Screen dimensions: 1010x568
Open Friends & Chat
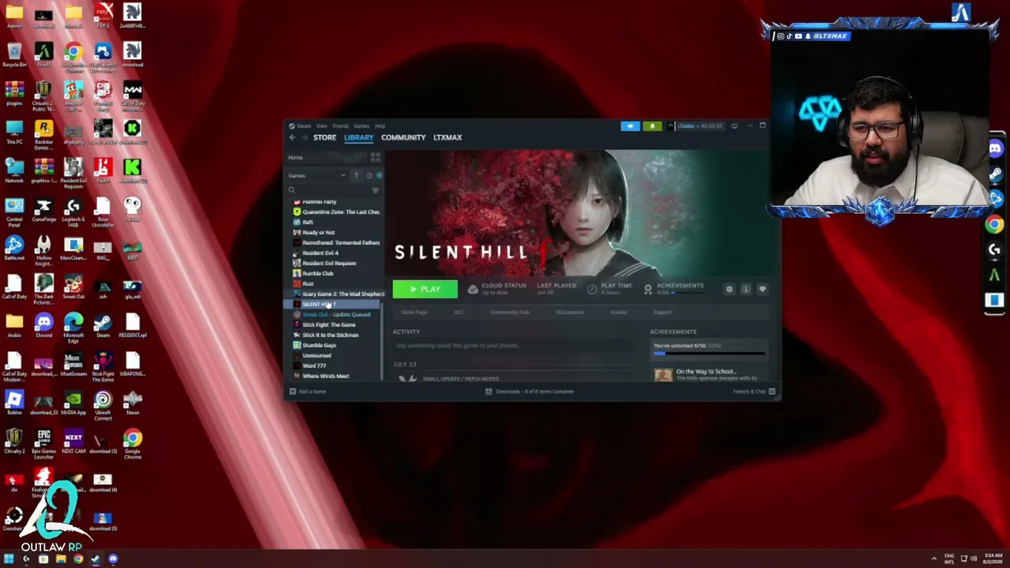[754, 391]
